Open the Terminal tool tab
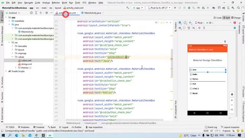This screenshot has width=245, height=138. click(39, 127)
